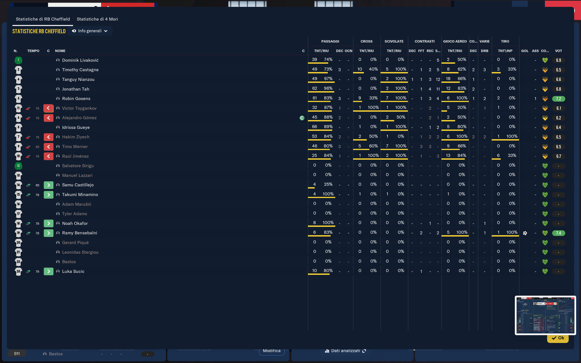The width and height of the screenshot is (581, 363).
Task: Select the Tanguy Nianzou row name
Action: click(x=78, y=79)
